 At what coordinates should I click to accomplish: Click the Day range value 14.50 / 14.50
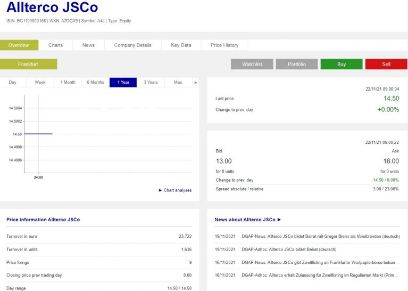(180, 288)
